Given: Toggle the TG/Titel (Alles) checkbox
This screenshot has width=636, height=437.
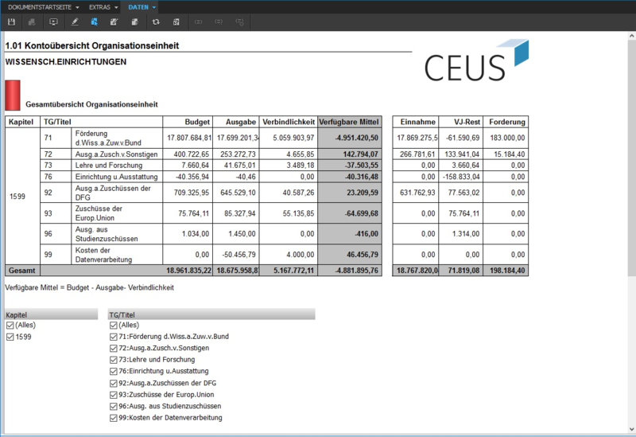Looking at the screenshot, I should (113, 326).
